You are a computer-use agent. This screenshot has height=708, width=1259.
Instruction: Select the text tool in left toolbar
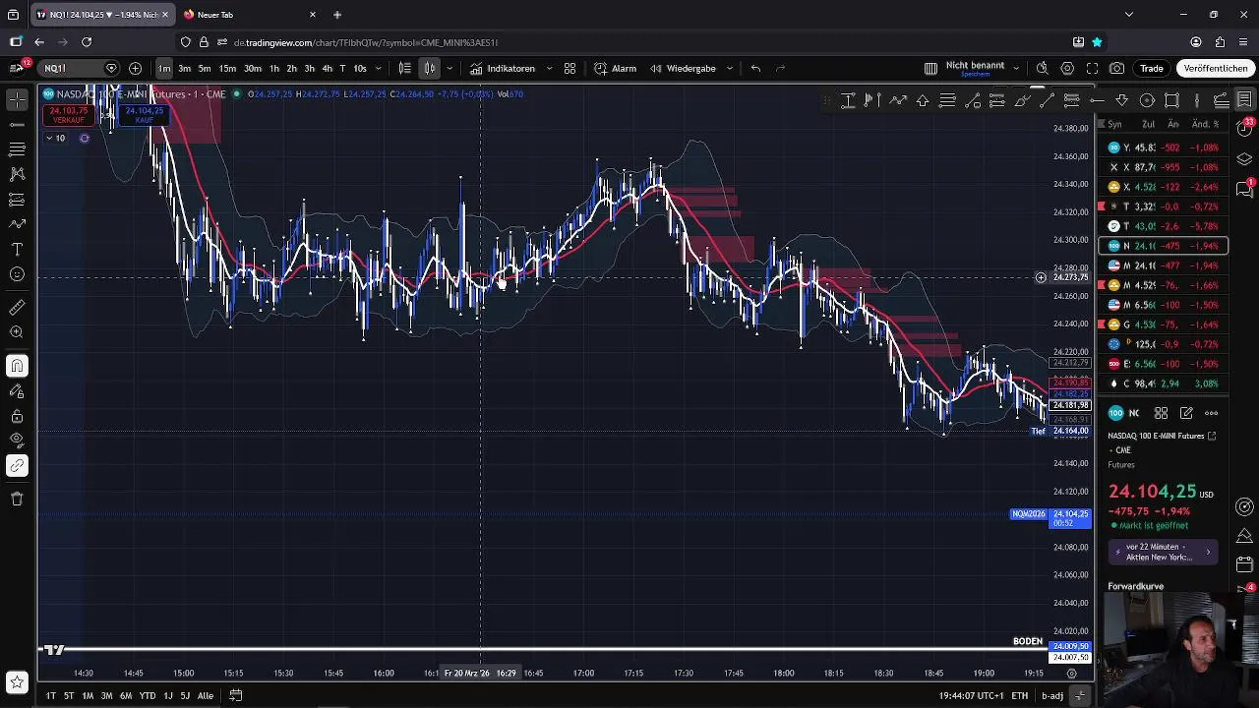coord(17,249)
